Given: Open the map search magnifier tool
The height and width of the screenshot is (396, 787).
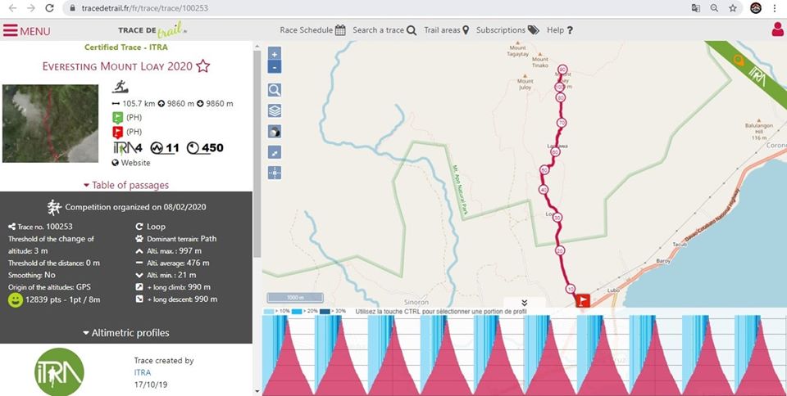Looking at the screenshot, I should pyautogui.click(x=275, y=90).
